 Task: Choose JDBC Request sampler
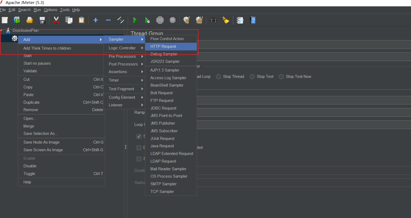click(171, 108)
